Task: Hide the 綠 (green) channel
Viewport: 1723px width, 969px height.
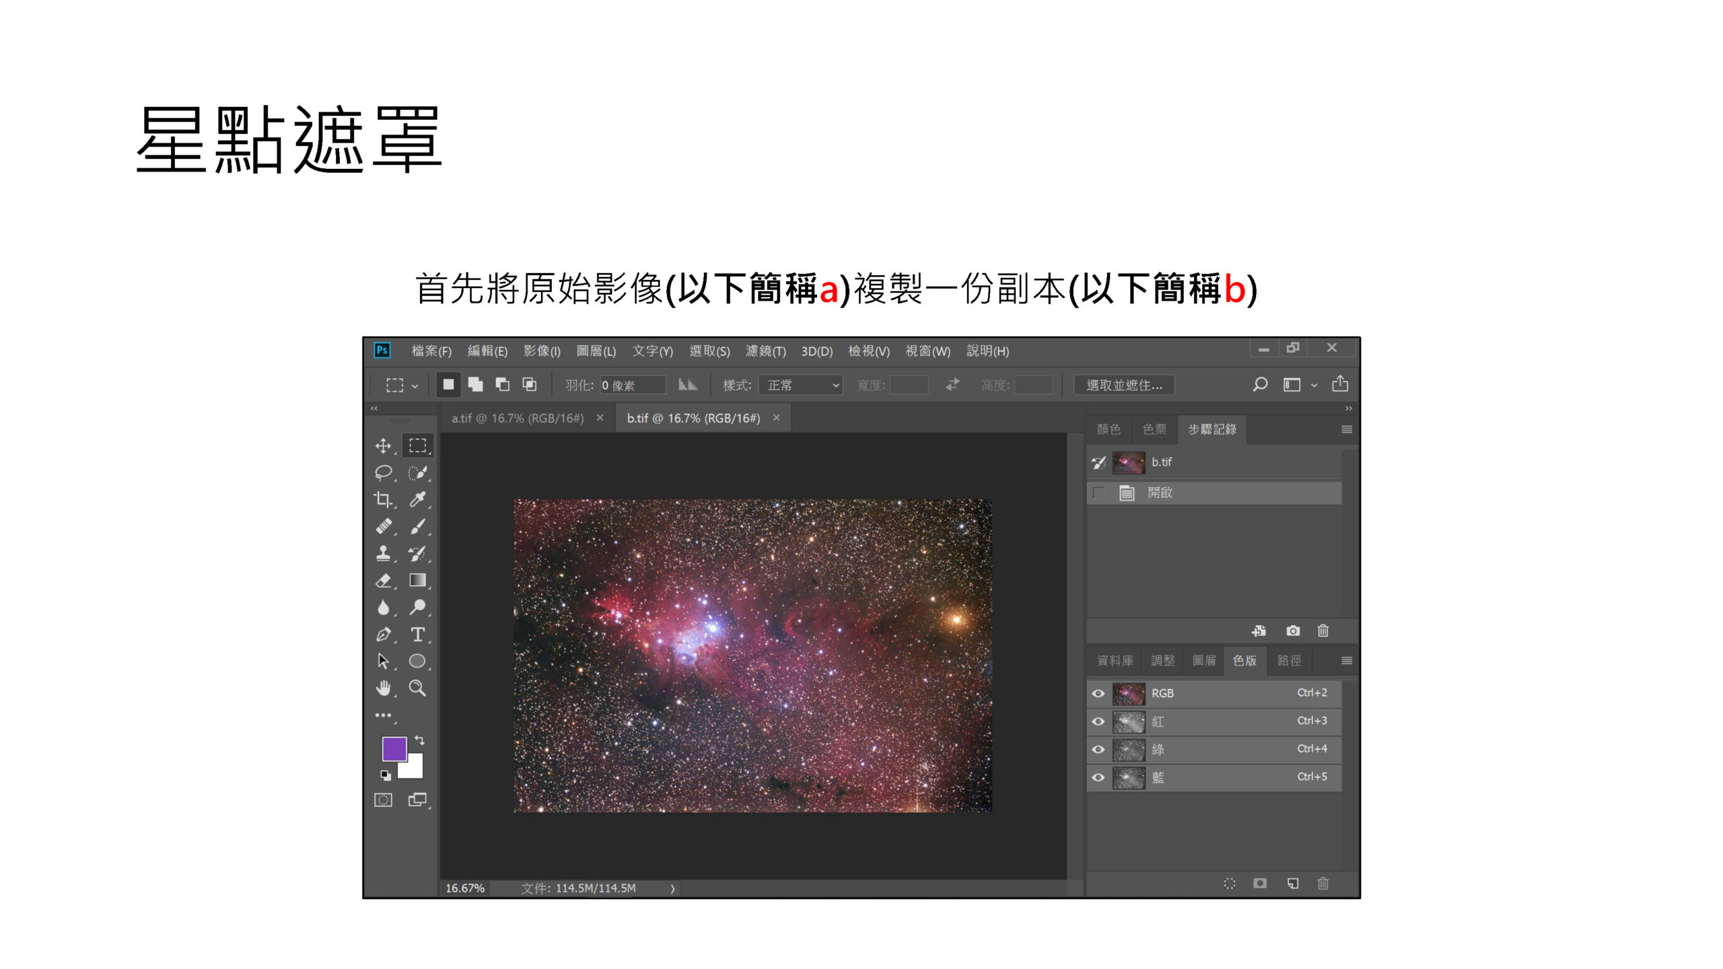Action: (1098, 750)
